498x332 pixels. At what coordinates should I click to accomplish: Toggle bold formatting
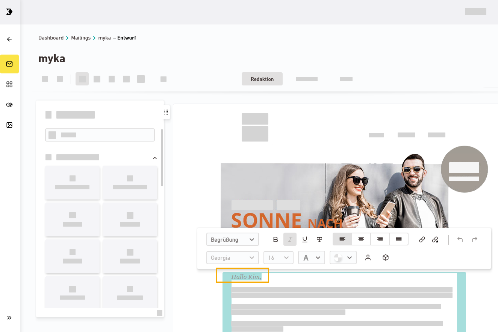click(275, 239)
